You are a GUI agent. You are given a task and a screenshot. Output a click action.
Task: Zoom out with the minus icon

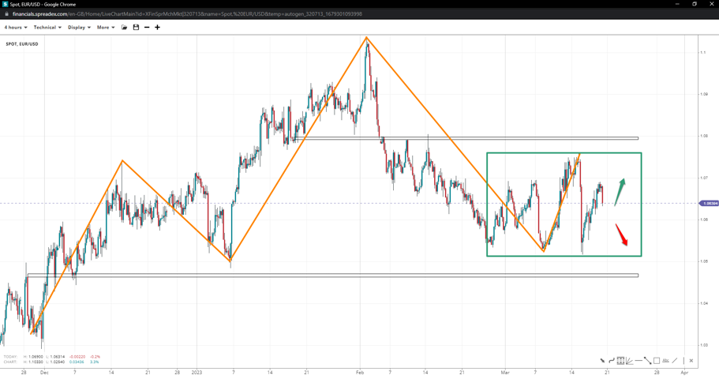147,28
